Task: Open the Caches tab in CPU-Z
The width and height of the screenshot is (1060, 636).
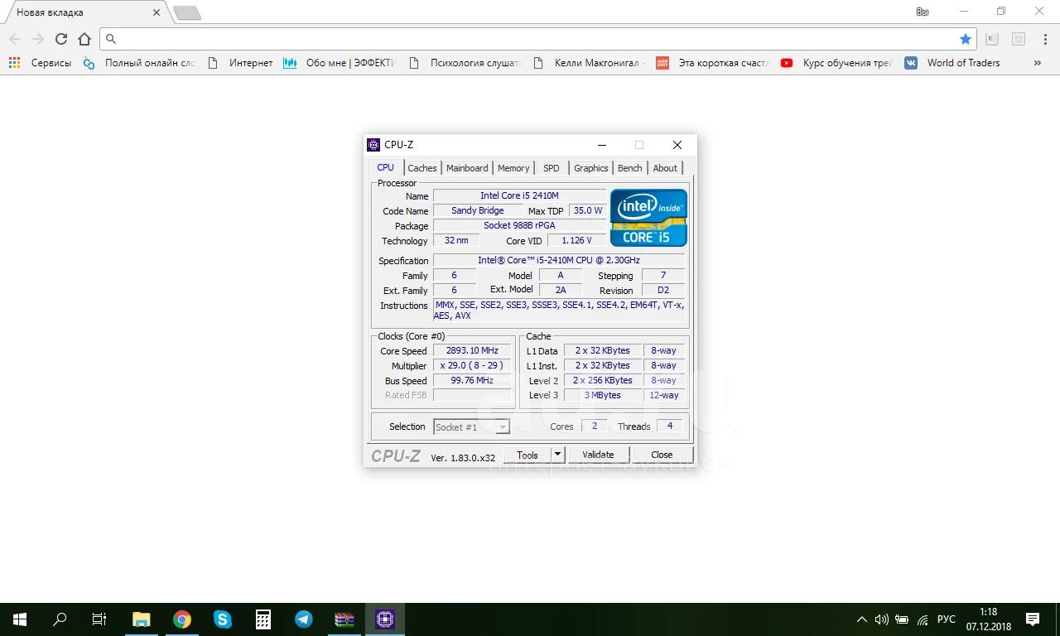Action: pyautogui.click(x=422, y=168)
